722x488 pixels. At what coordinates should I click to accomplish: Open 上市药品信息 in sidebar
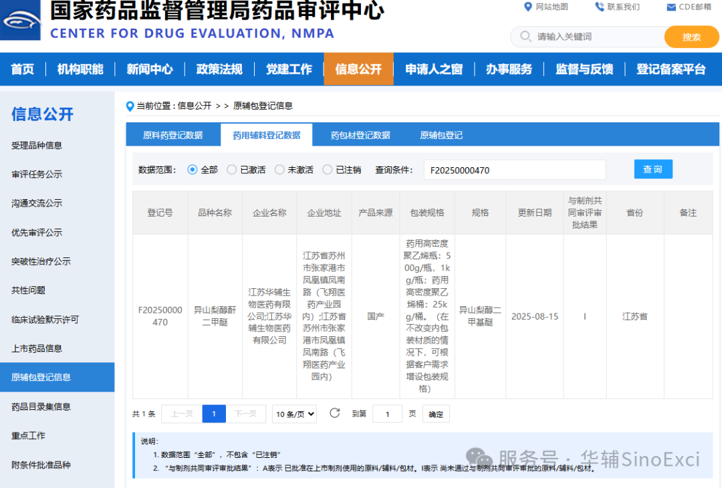pyautogui.click(x=37, y=348)
